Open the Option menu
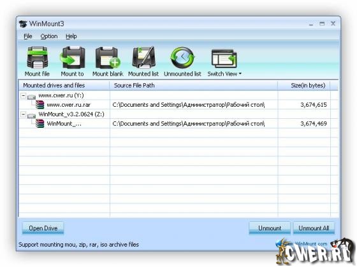Viewport: 357px width, 267px height. point(49,36)
